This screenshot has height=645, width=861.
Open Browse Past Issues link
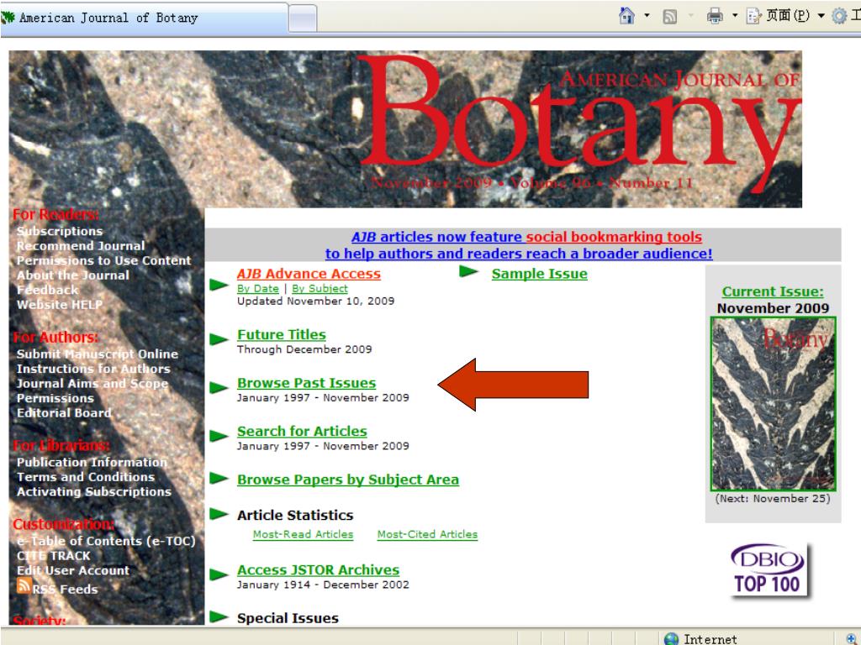pyautogui.click(x=306, y=383)
